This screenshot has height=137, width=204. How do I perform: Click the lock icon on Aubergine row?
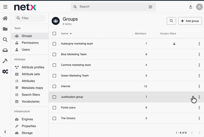[174, 44]
